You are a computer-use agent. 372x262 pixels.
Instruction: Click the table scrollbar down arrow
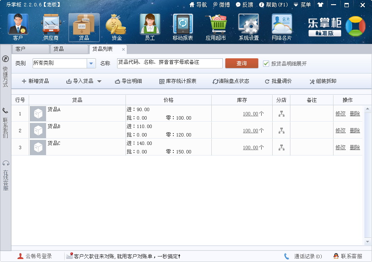tap(367, 242)
